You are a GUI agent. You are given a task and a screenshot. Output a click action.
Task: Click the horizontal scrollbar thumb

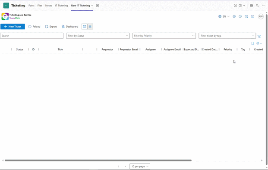point(98,161)
